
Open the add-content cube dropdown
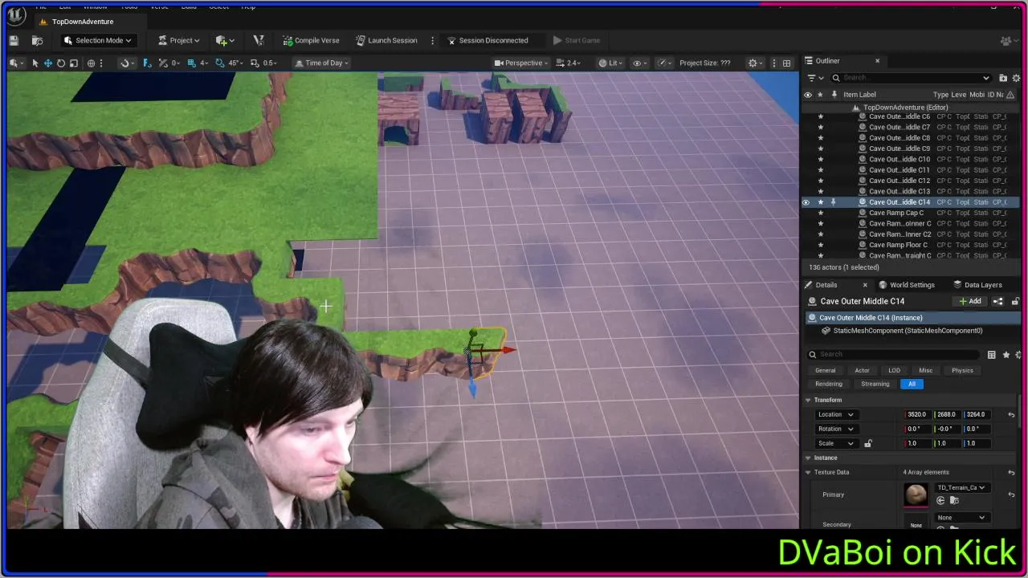click(225, 40)
